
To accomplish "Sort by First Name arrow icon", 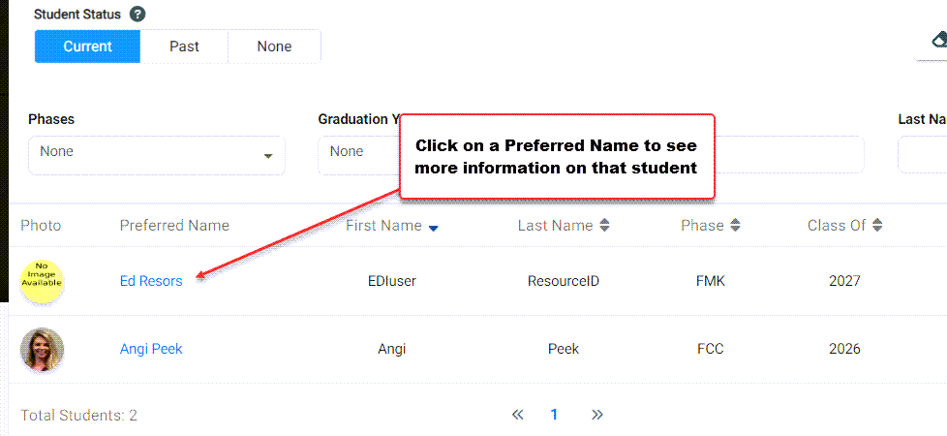I will pos(433,228).
